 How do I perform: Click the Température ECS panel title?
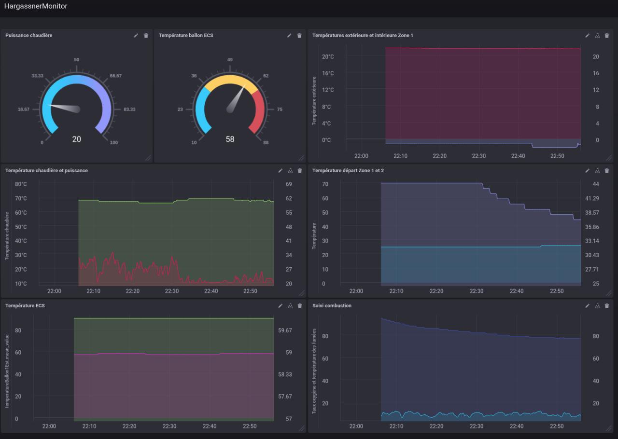pyautogui.click(x=25, y=305)
